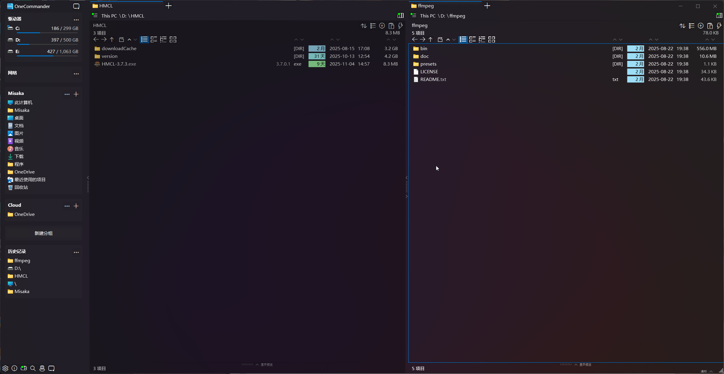This screenshot has height=374, width=724.
Task: Click the E: drive usage bar
Action: [47, 55]
